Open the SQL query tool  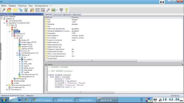[32, 10]
